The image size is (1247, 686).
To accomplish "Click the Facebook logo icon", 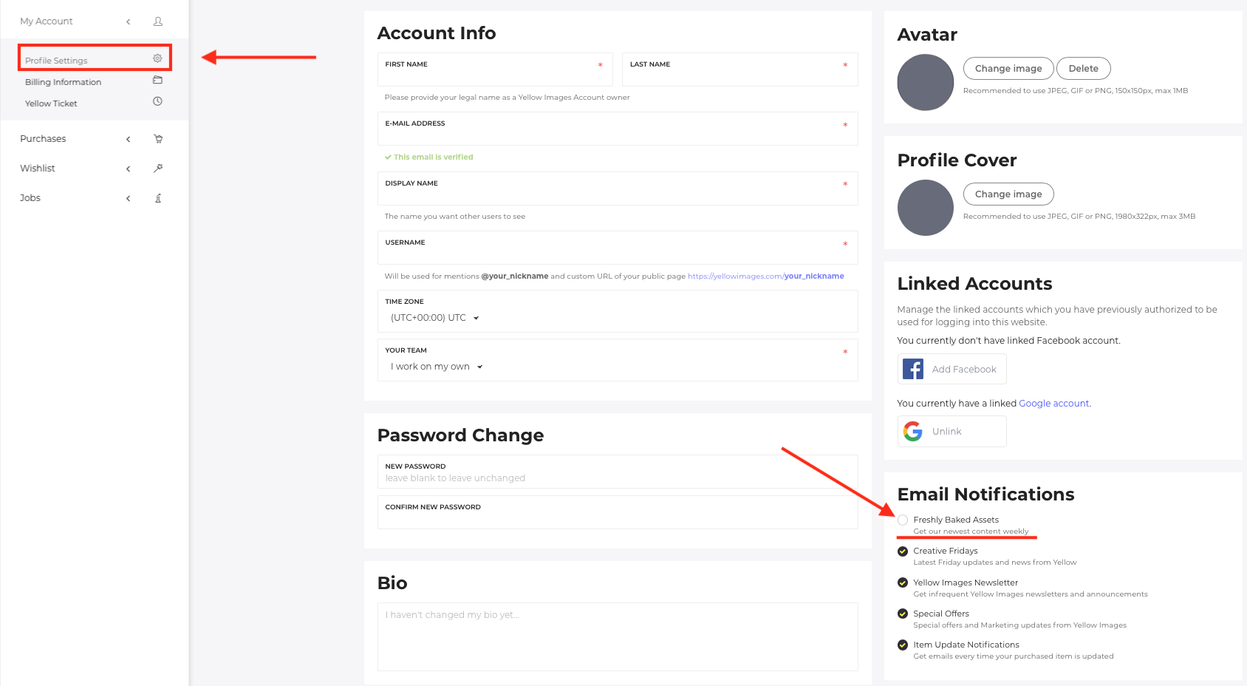I will tap(913, 369).
